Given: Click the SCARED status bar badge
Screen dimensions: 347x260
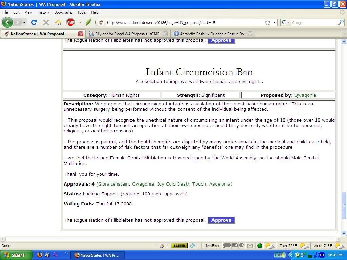Looking at the screenshot, I should point(179,246).
